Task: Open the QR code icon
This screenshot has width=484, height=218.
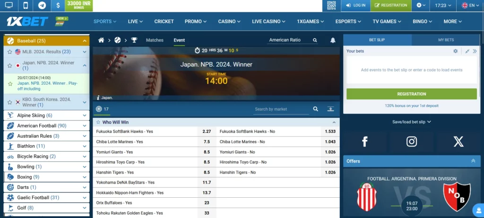Action: pos(331,6)
